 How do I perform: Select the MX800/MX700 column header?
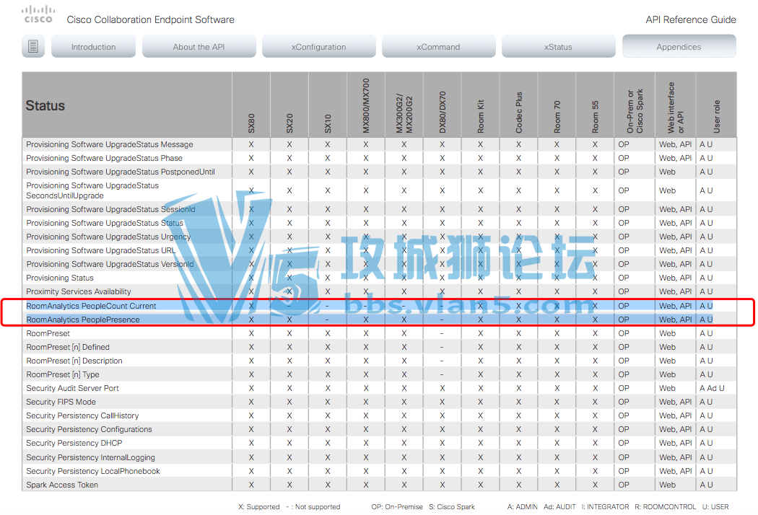[x=365, y=106]
